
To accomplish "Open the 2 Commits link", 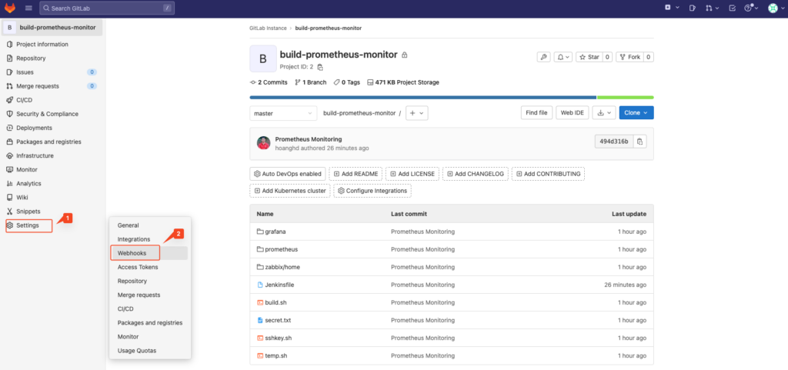I will tap(269, 82).
